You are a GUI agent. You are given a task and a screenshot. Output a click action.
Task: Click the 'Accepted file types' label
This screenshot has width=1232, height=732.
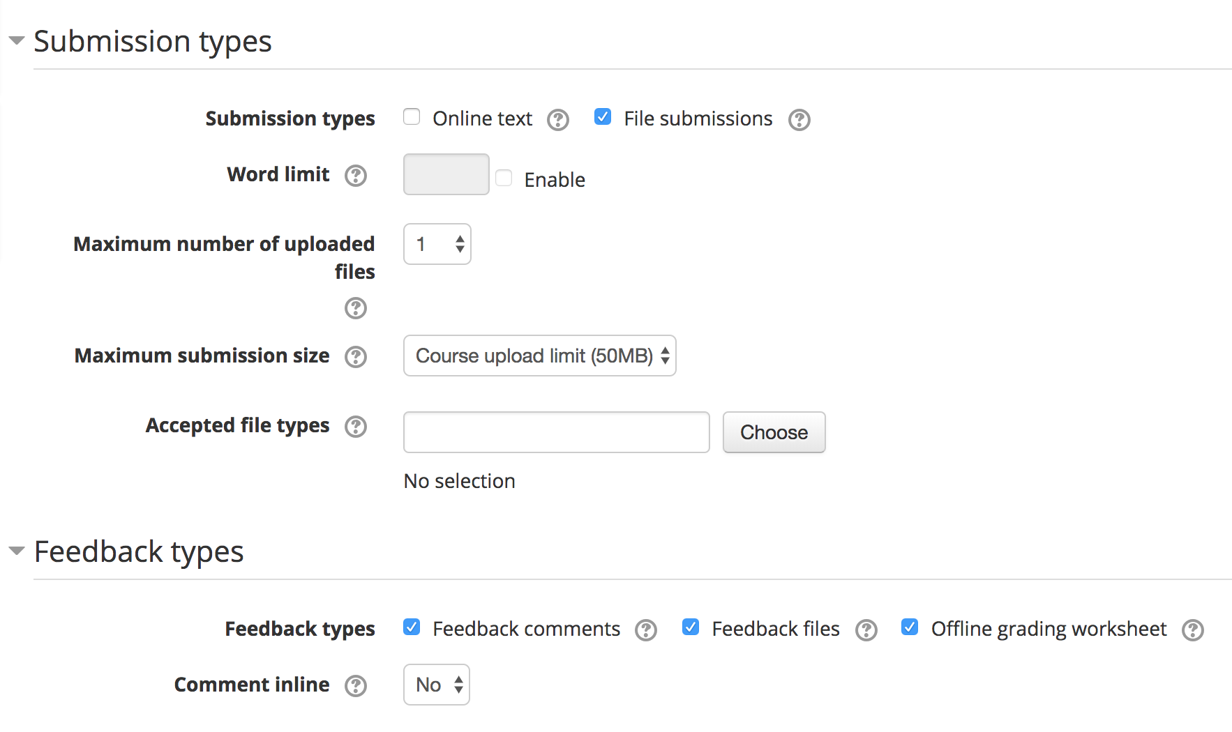[238, 425]
